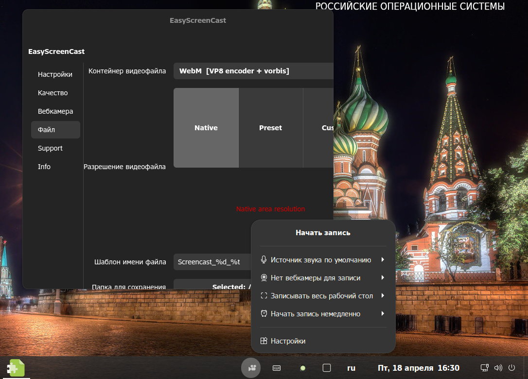The image size is (528, 379).
Task: Switch keyboard layout via ru indicator
Action: tap(351, 368)
